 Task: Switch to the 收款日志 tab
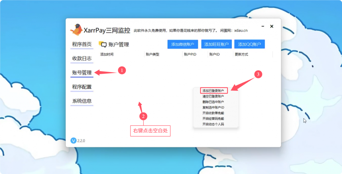click(82, 58)
